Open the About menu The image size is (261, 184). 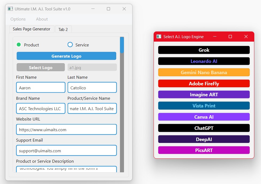pos(42,19)
